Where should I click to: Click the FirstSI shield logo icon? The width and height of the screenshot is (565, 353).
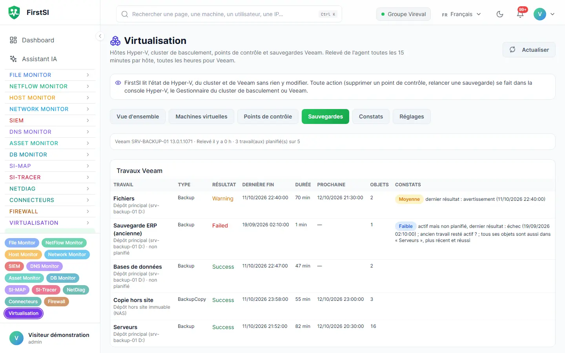click(14, 13)
